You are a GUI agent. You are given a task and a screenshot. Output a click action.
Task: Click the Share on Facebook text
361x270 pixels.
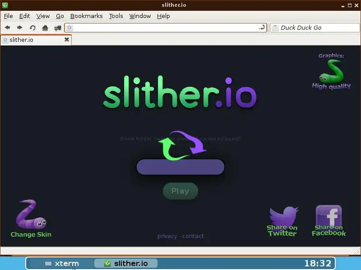coord(329,230)
